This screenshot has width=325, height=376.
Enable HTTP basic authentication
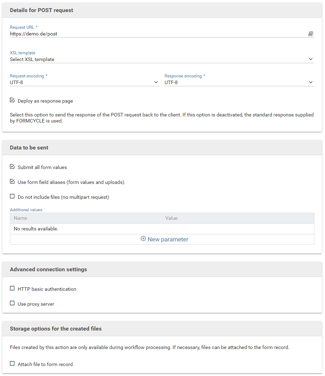[12, 288]
